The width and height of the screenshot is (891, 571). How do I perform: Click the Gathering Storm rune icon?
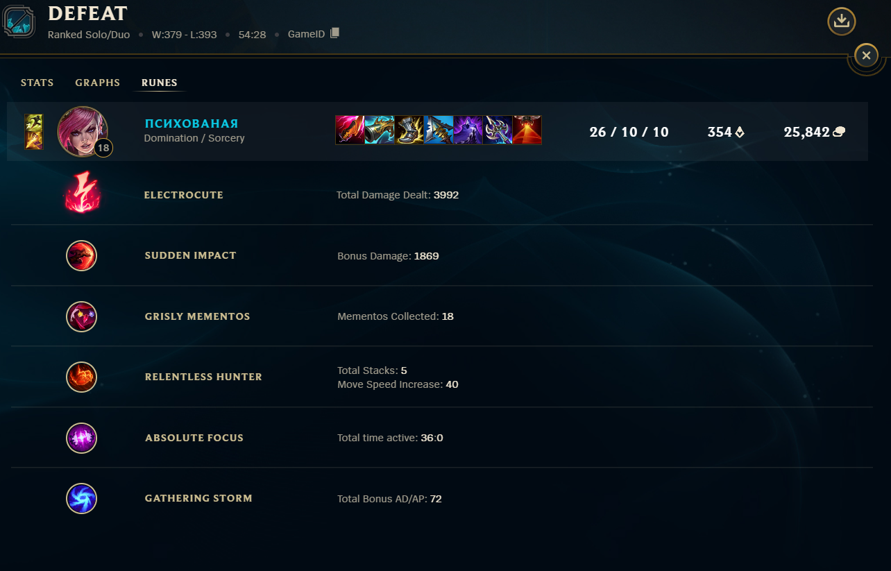coord(81,498)
